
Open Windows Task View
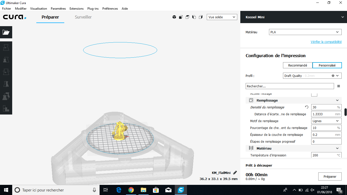tap(106, 190)
